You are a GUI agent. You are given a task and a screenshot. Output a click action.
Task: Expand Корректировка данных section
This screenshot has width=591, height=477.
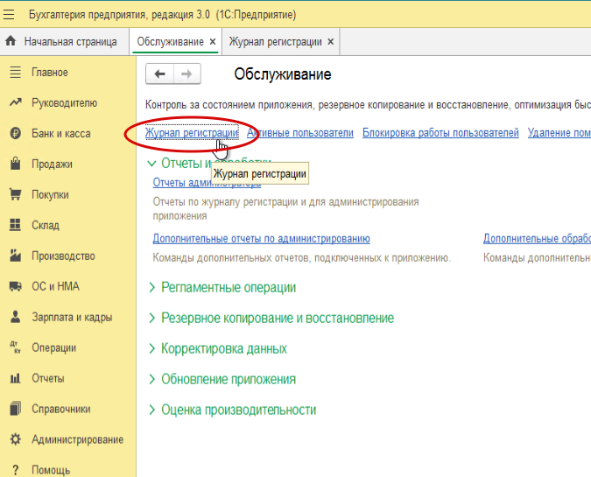click(x=223, y=348)
